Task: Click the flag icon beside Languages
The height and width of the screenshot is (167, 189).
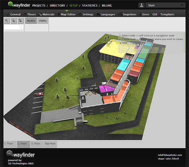Action: click(98, 14)
